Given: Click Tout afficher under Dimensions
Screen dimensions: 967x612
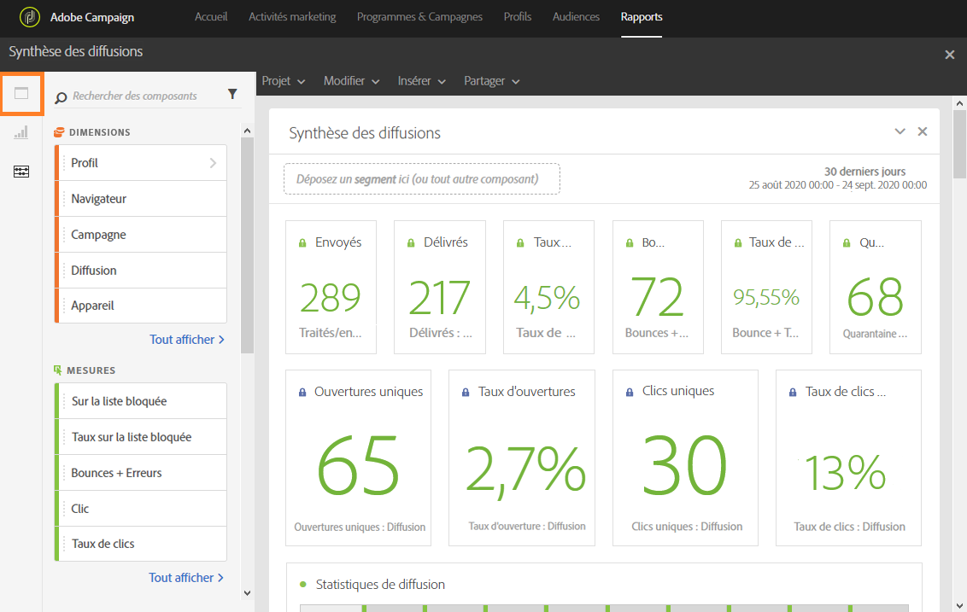Looking at the screenshot, I should point(186,340).
